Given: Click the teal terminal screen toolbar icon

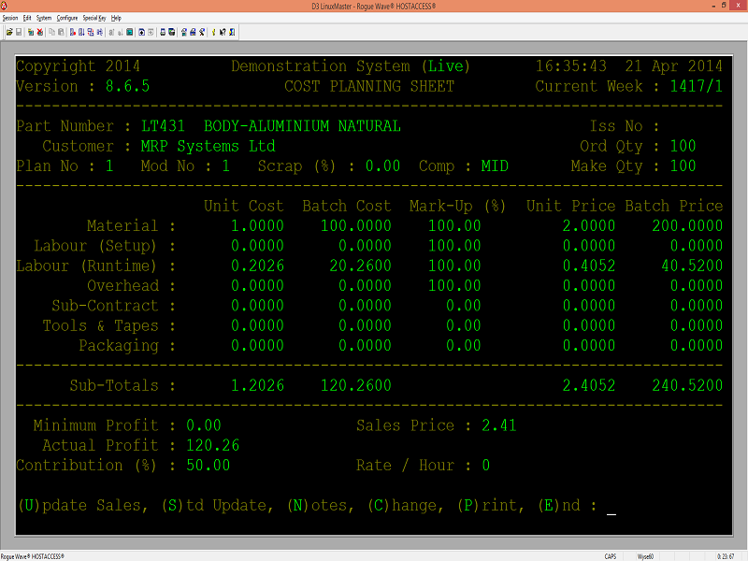Looking at the screenshot, I should click(129, 33).
